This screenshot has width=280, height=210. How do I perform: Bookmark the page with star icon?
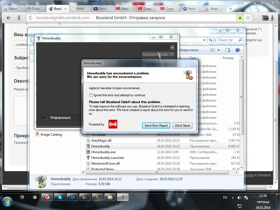[x=248, y=18]
